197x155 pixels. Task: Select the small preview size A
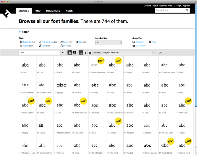(81, 53)
